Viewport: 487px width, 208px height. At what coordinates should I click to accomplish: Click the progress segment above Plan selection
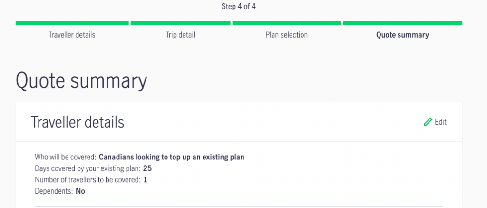286,23
